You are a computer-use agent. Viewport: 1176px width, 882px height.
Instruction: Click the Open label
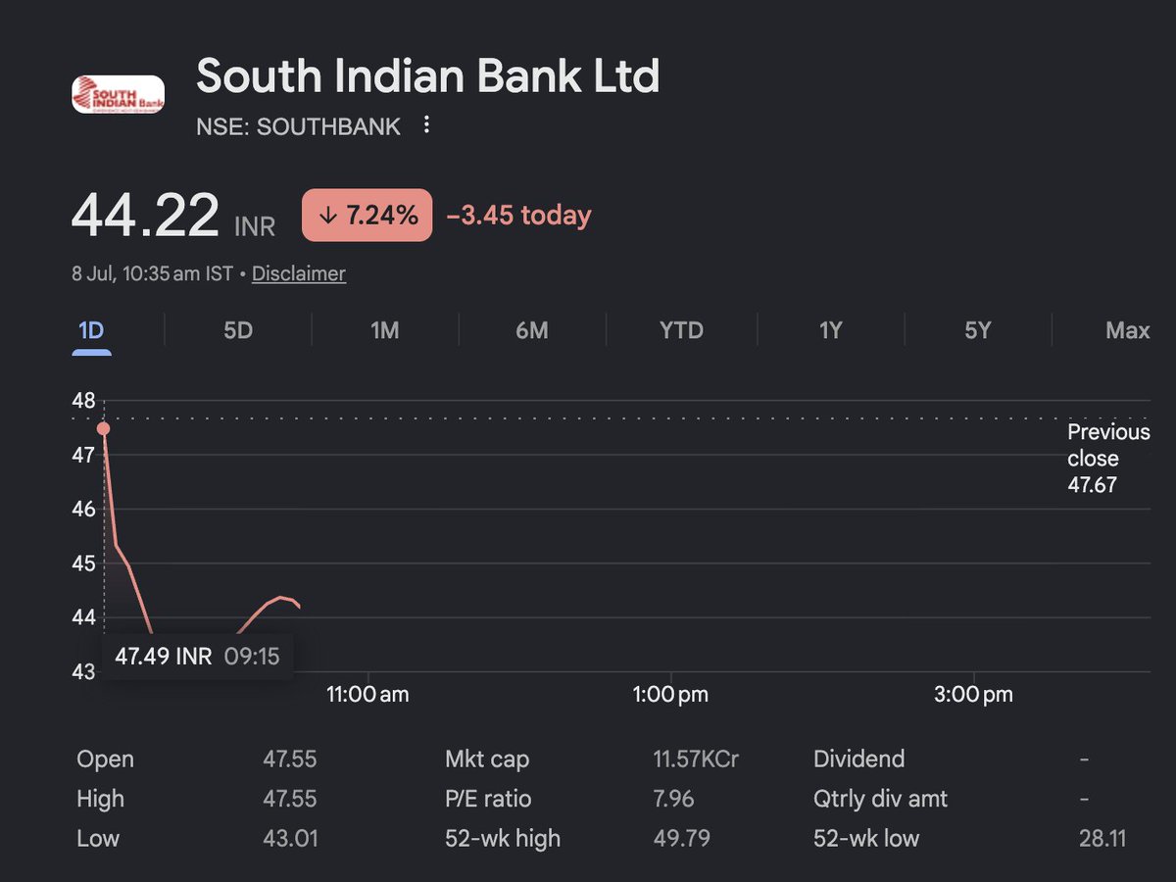(105, 759)
